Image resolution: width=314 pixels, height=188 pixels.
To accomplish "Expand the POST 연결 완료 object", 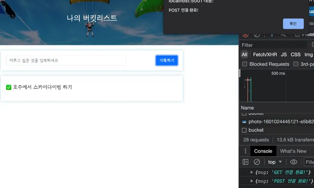I will point(251,181).
